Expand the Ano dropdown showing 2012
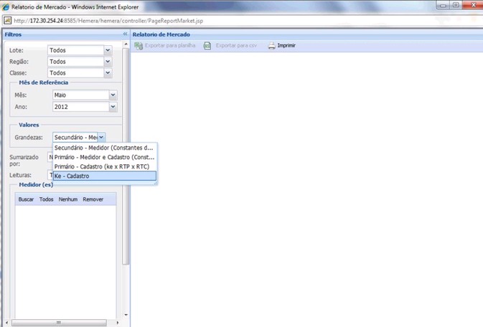This screenshot has width=483, height=327. pos(113,107)
